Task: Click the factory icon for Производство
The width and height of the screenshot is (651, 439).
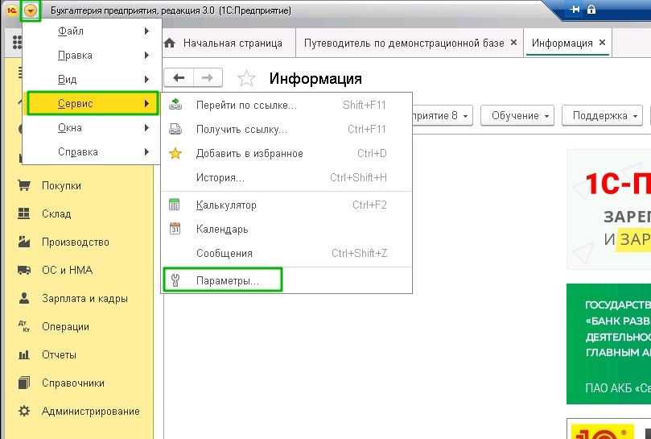Action: pos(24,242)
